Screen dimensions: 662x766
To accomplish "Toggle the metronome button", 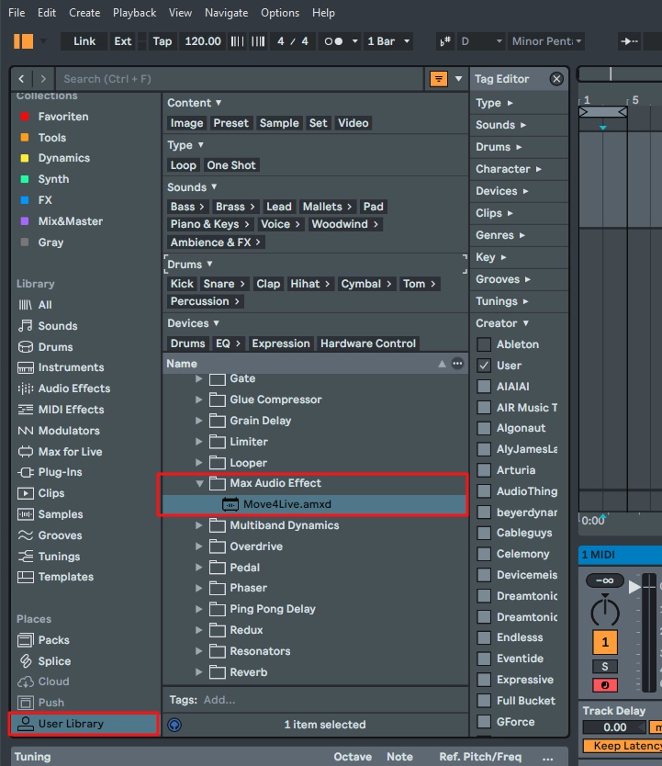I will [x=333, y=41].
